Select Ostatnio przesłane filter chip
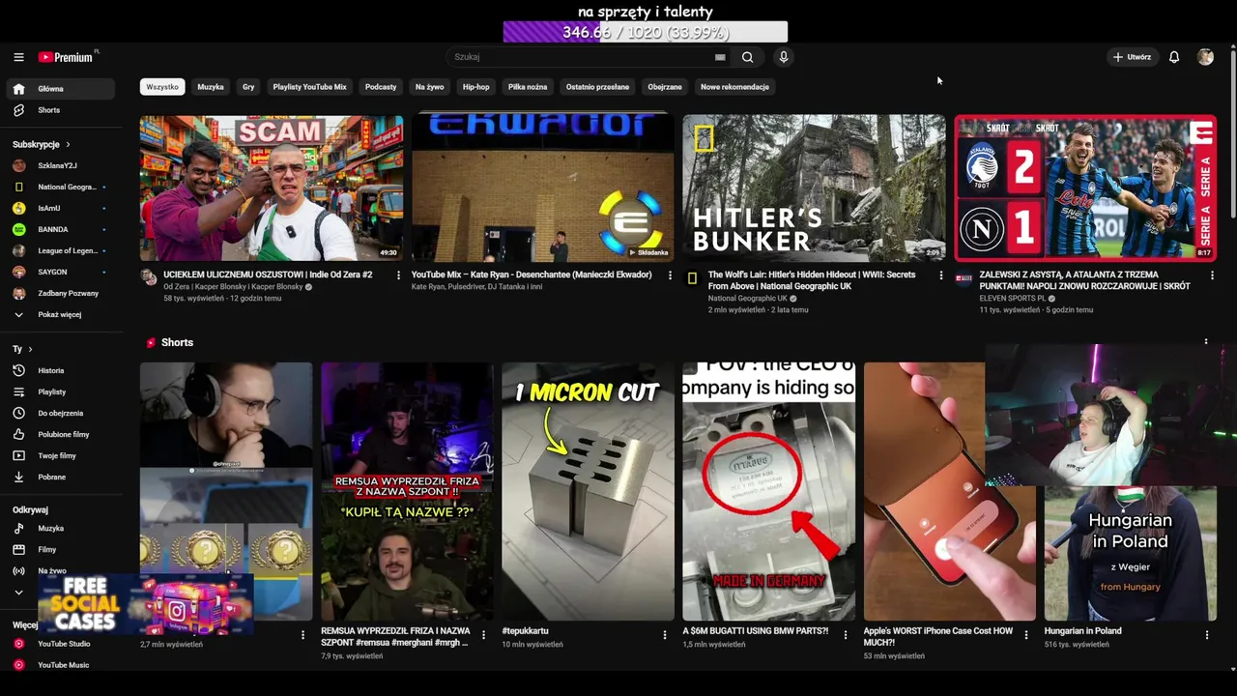 597,87
